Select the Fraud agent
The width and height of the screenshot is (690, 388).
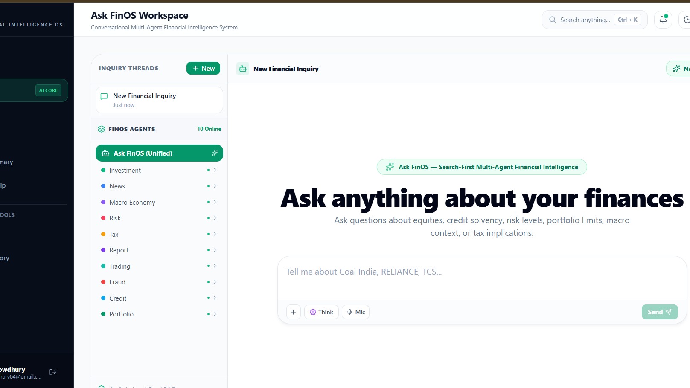click(x=159, y=282)
